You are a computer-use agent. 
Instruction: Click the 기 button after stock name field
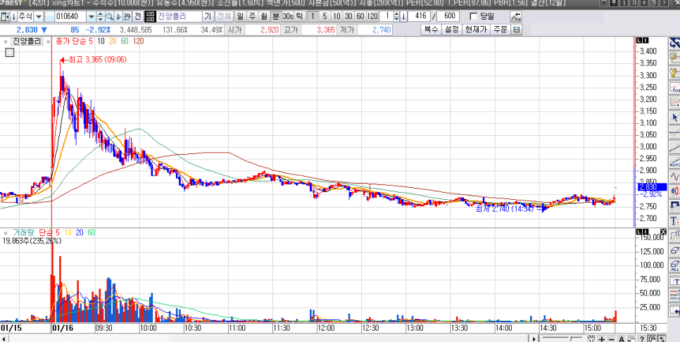[208, 17]
